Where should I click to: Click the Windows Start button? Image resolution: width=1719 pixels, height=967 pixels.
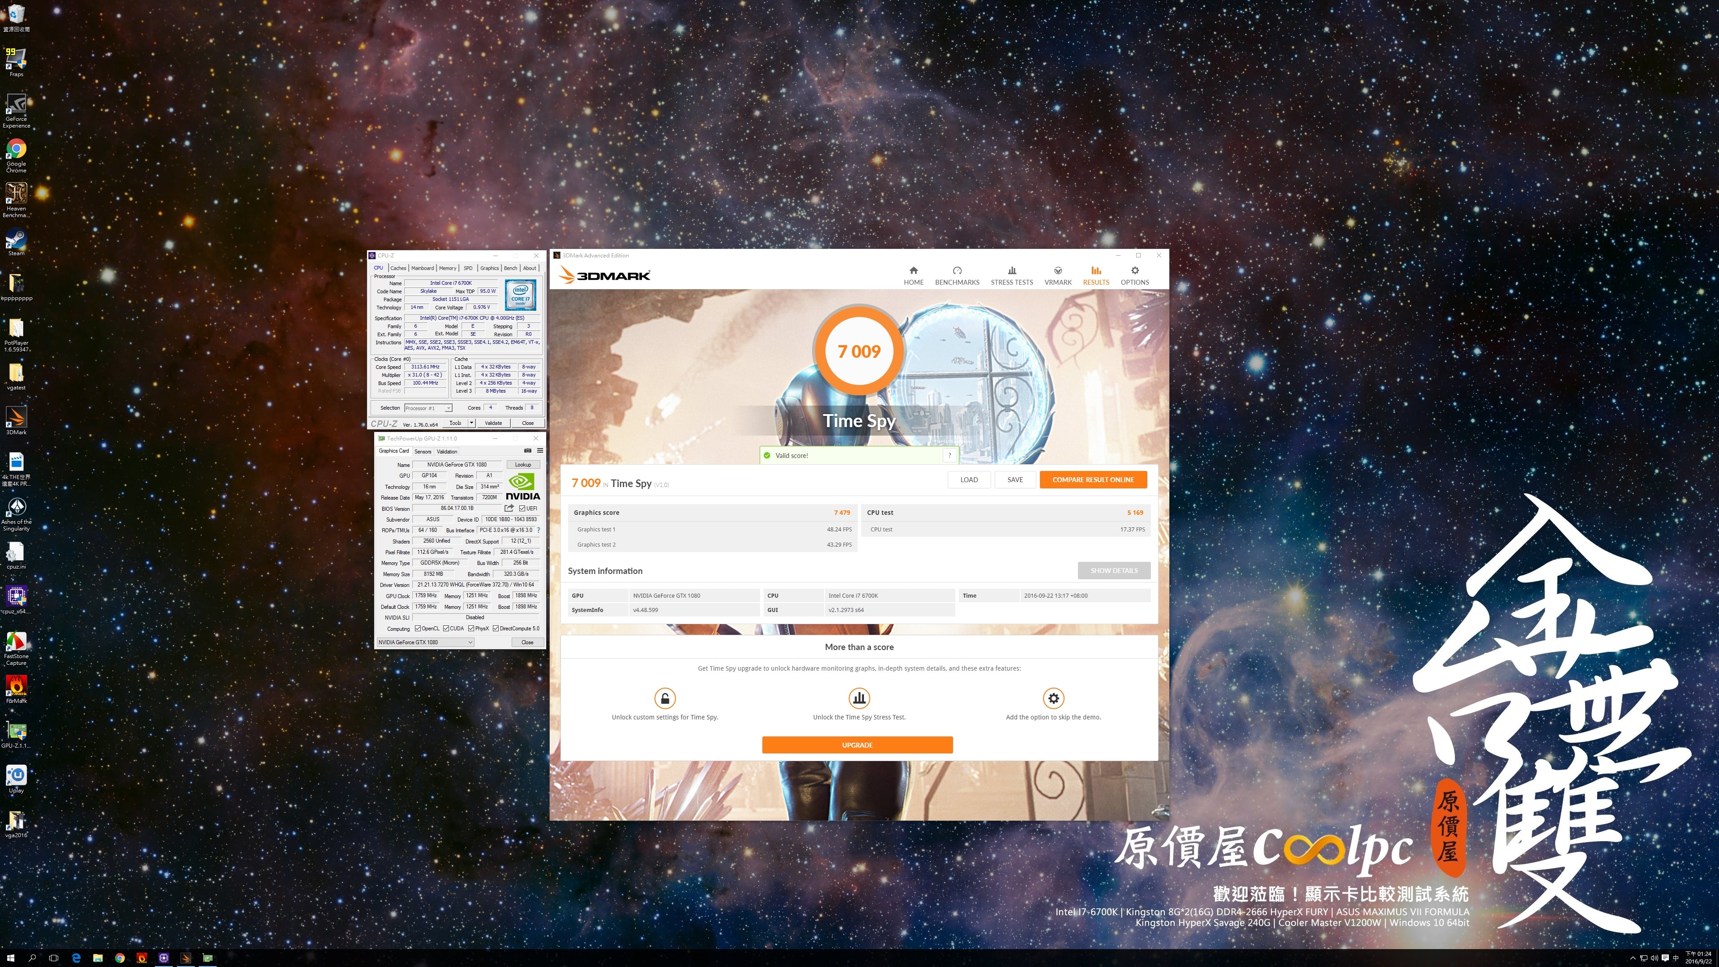point(11,958)
